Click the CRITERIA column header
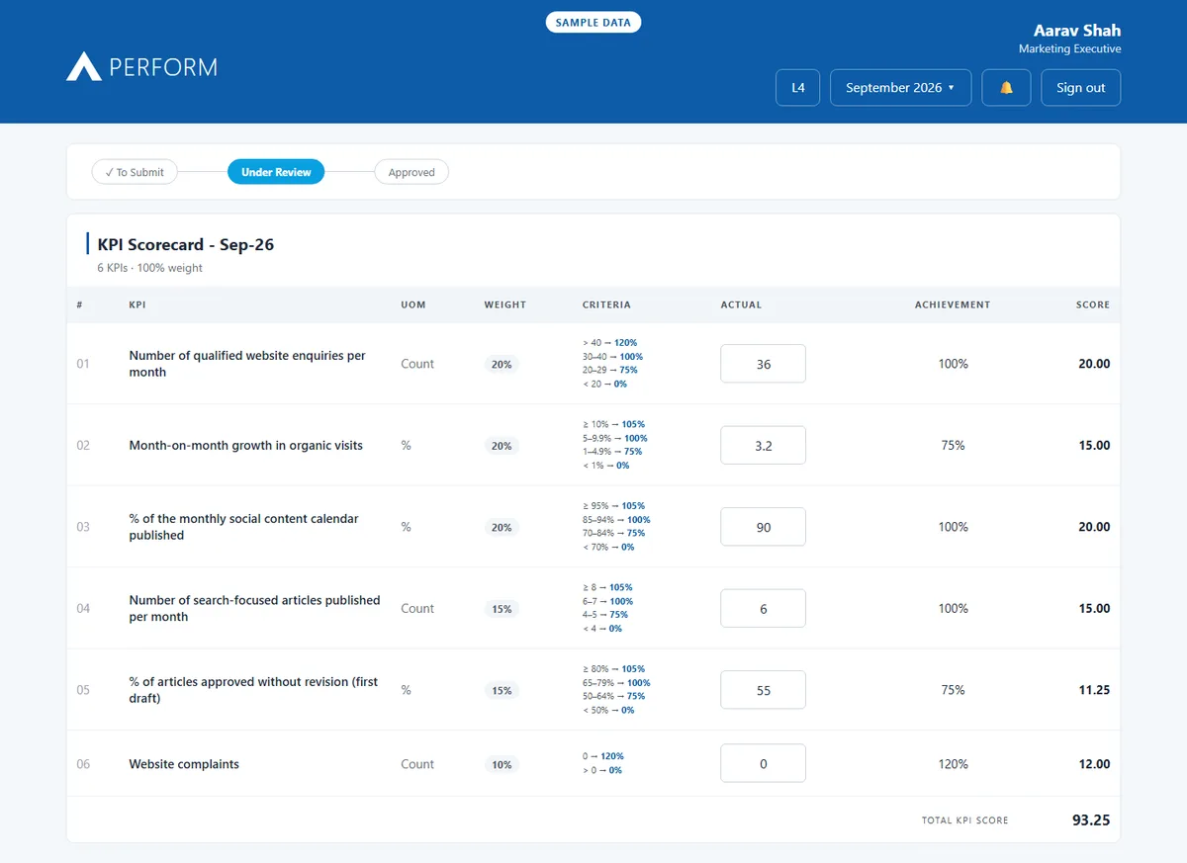 [x=606, y=304]
